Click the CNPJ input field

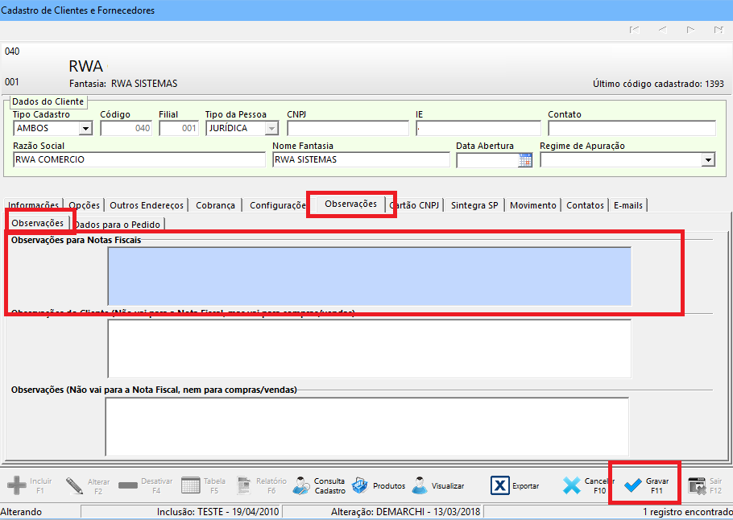[348, 129]
